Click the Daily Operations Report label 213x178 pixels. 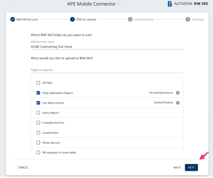coord(58,93)
